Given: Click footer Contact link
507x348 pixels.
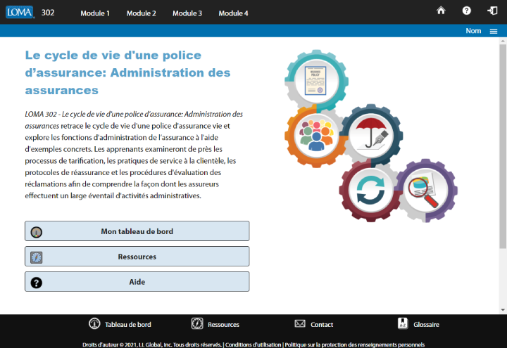Looking at the screenshot, I should 322,324.
